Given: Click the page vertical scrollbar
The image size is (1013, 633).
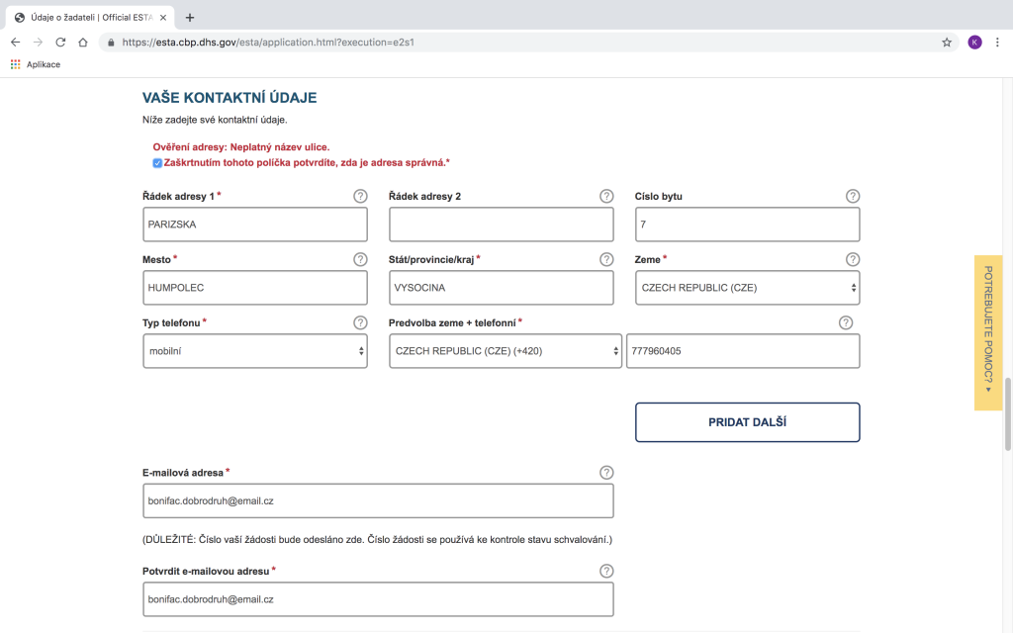Looking at the screenshot, I should [1008, 412].
